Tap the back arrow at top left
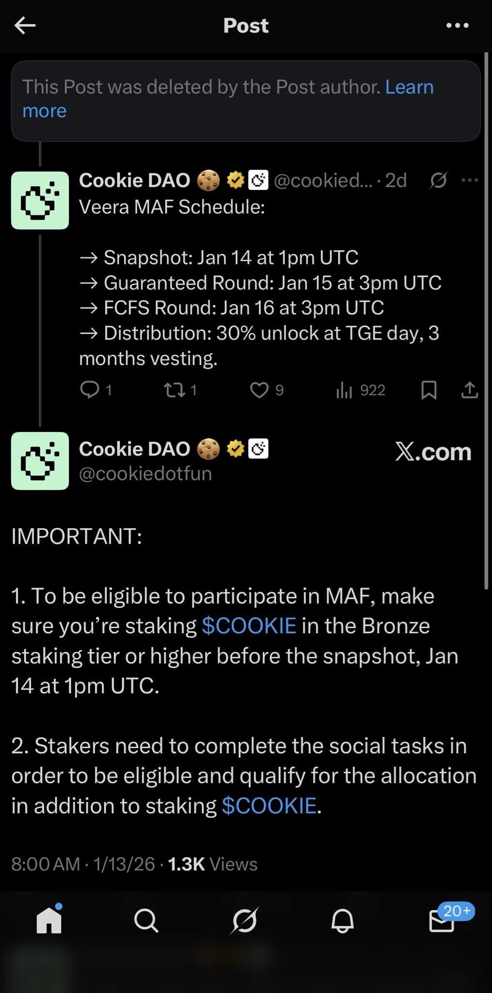 (25, 26)
